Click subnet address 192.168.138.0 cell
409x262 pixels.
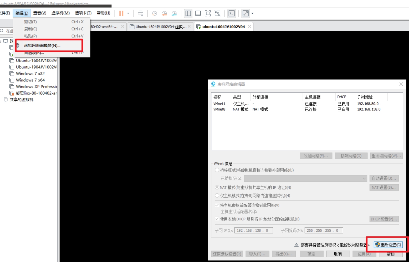coord(369,109)
